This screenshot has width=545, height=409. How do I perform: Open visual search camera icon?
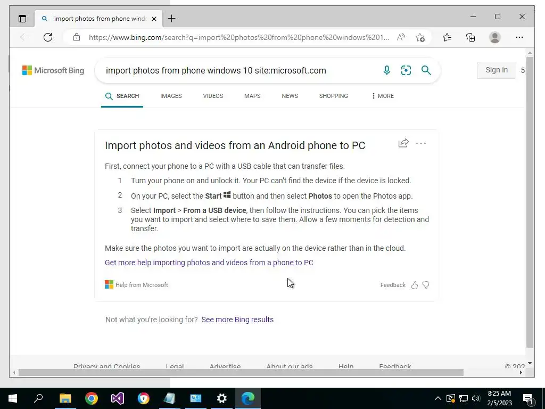coord(406,70)
